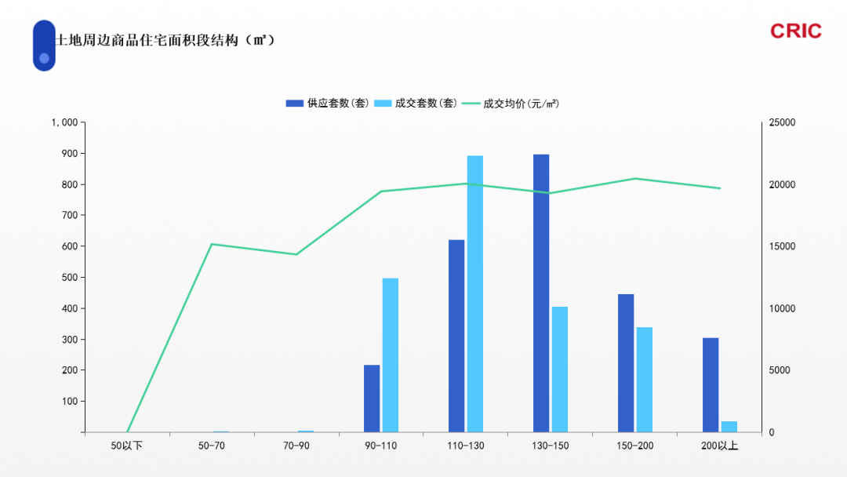Click the 90-110 light blue transaction bar
This screenshot has width=847, height=477.
coord(390,355)
